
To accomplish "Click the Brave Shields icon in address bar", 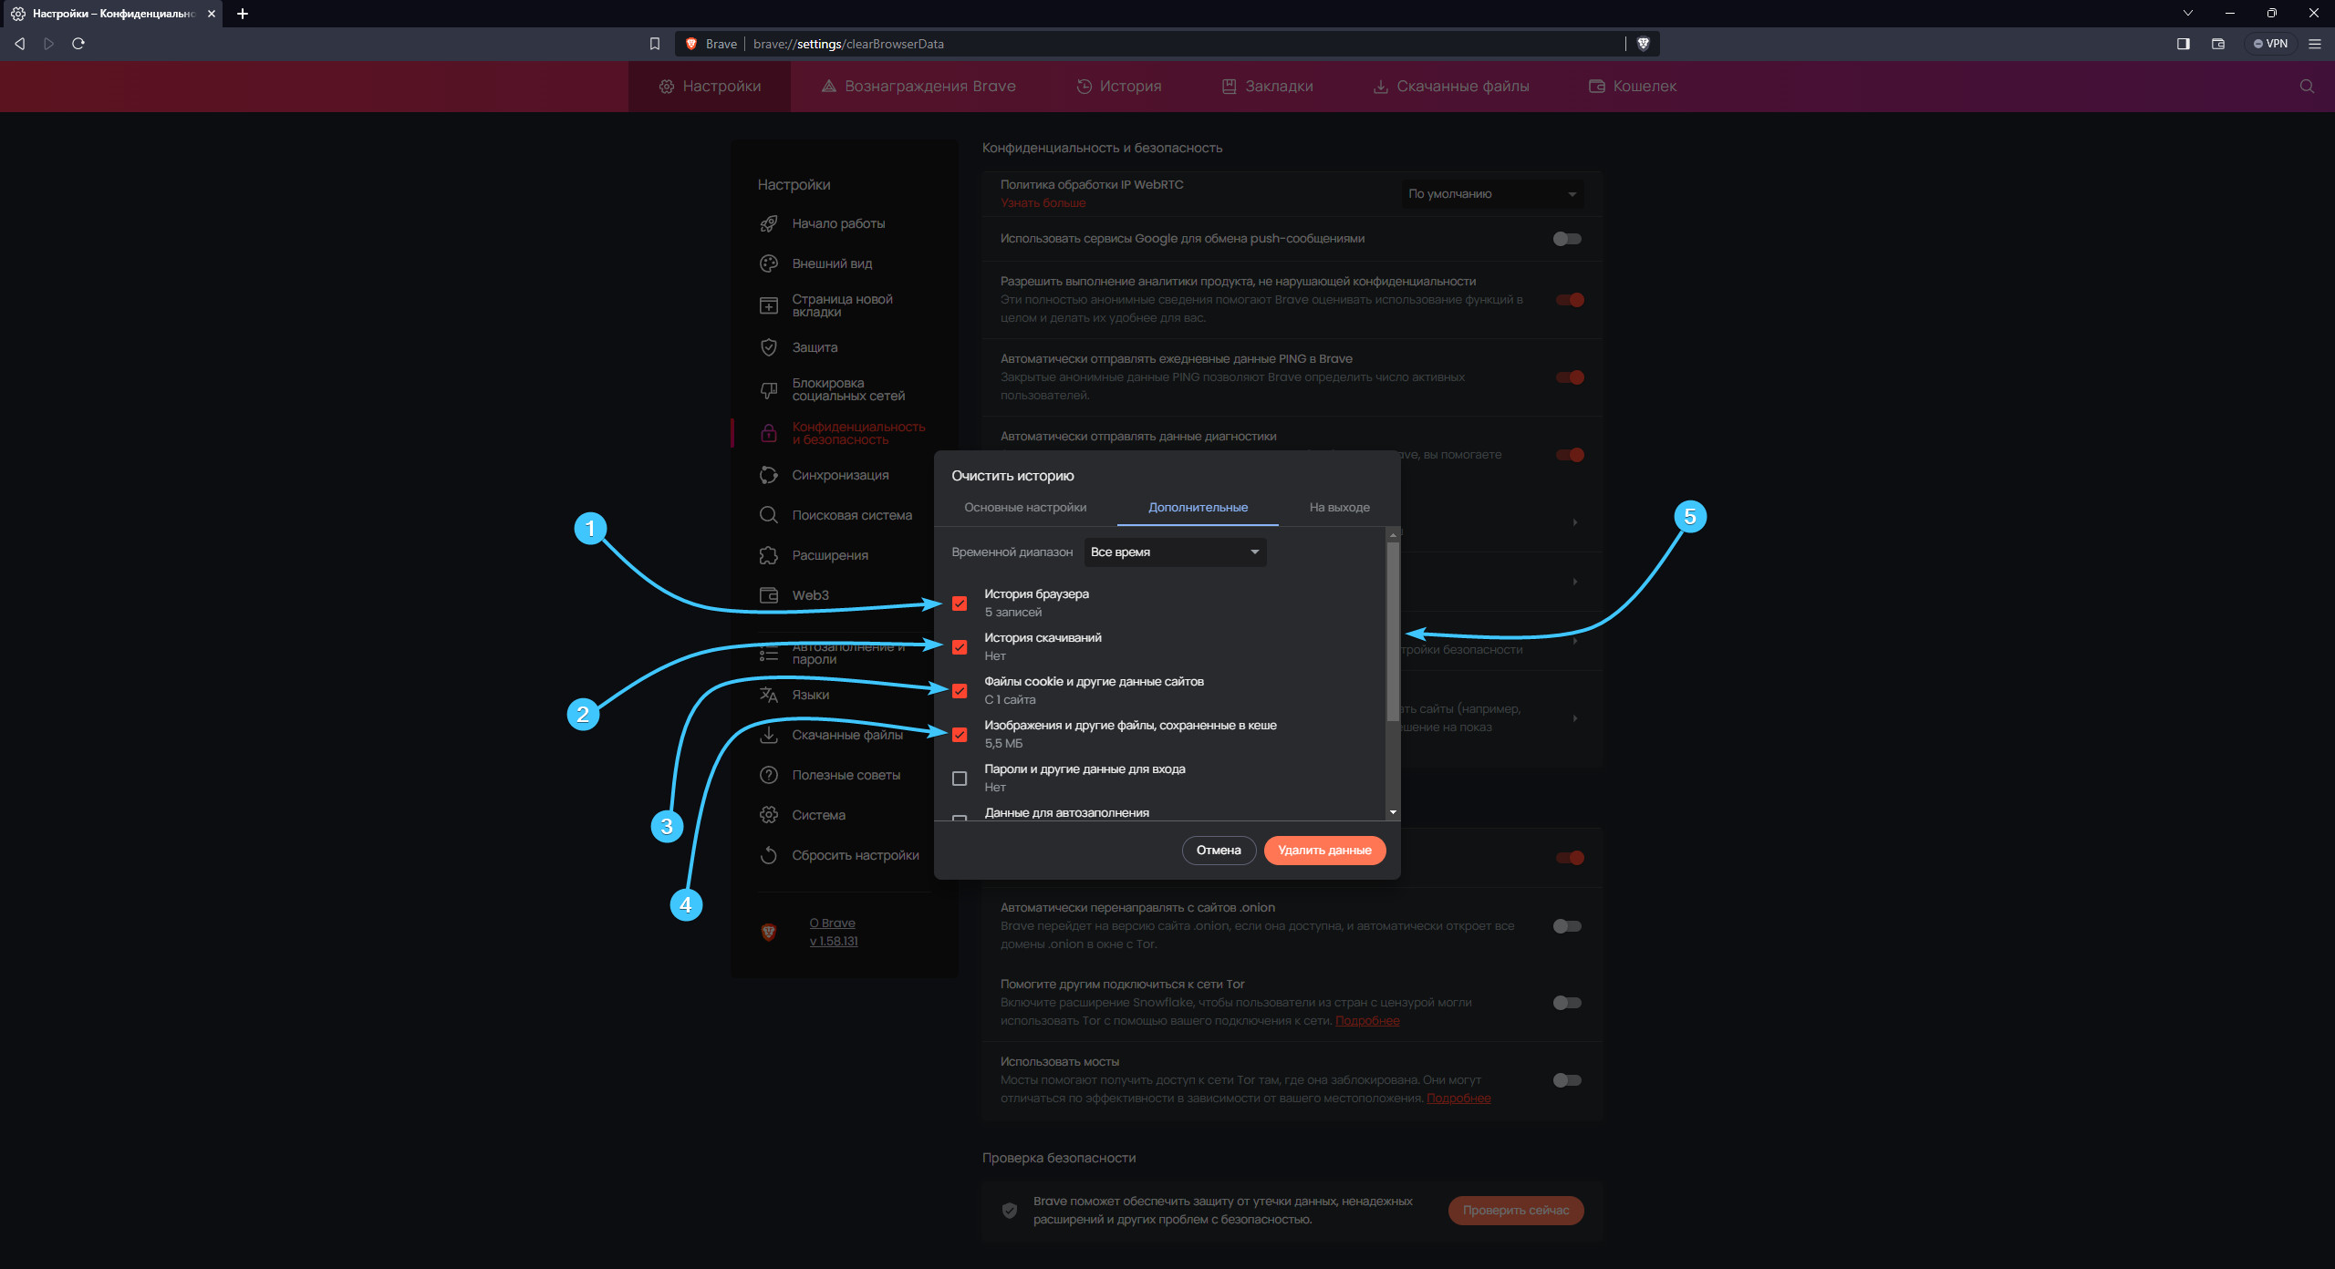I will (x=1643, y=44).
